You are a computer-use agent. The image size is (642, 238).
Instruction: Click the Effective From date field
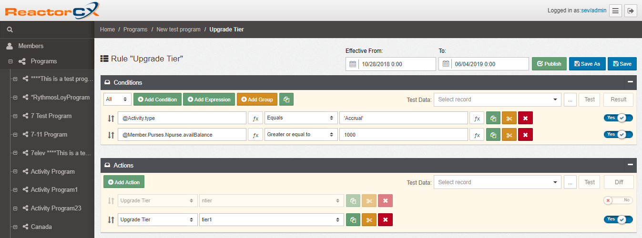pyautogui.click(x=396, y=64)
